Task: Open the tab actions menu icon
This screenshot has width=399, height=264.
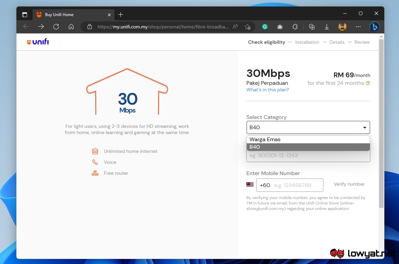Action: coord(25,15)
